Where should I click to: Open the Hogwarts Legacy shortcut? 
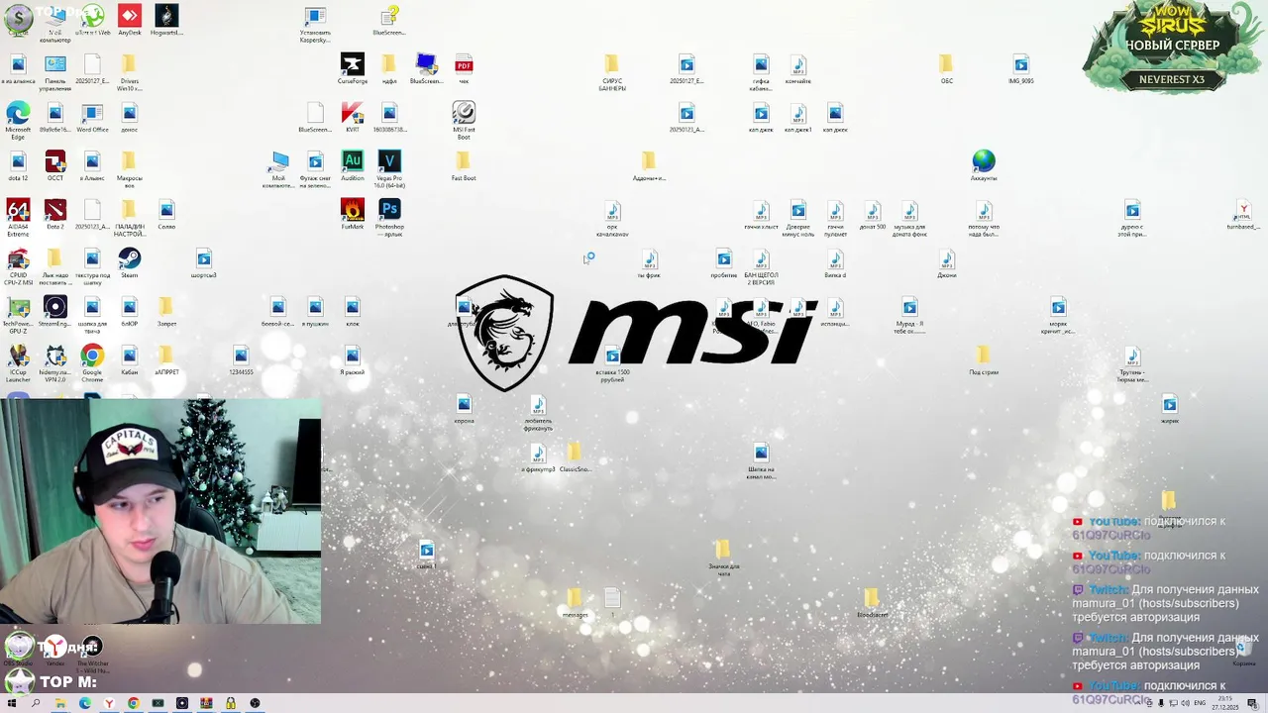(x=166, y=20)
